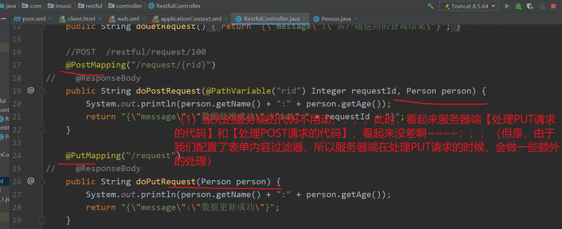Click the Build Project hammer icon
562x229 pixels.
(431, 6)
